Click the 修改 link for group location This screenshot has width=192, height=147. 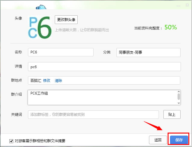(x=47, y=81)
